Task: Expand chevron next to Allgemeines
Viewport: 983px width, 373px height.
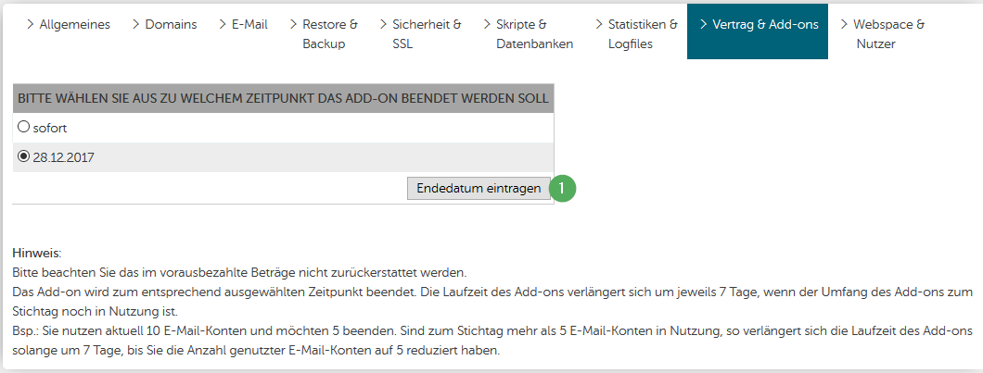Action: [x=30, y=25]
